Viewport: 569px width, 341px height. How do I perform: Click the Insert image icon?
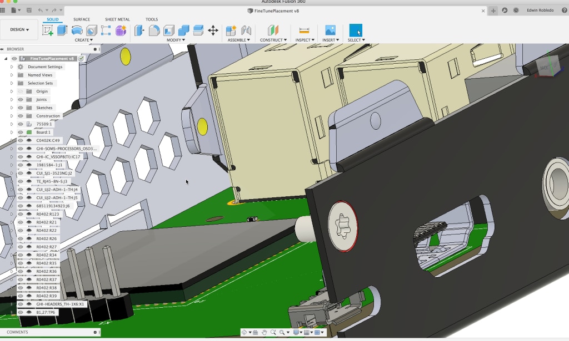tap(330, 30)
